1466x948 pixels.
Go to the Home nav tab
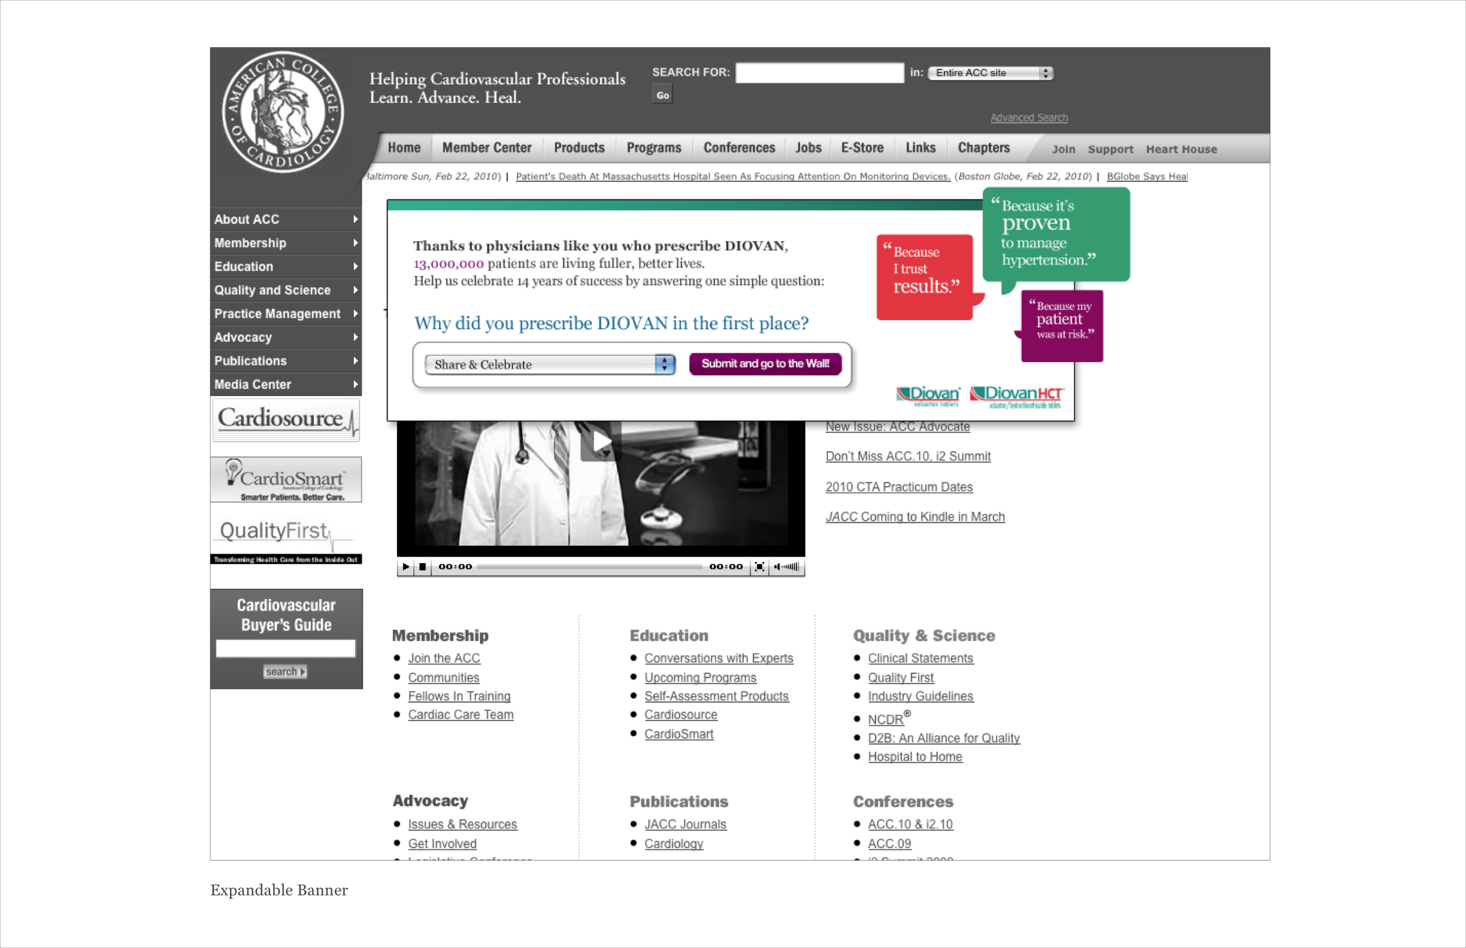tap(404, 148)
